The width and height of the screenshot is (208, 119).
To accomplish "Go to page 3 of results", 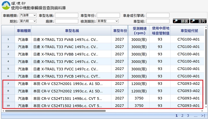I will [188, 116].
